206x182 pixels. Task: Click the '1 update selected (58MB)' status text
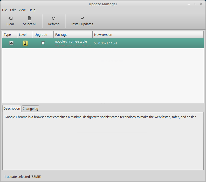point(23,177)
